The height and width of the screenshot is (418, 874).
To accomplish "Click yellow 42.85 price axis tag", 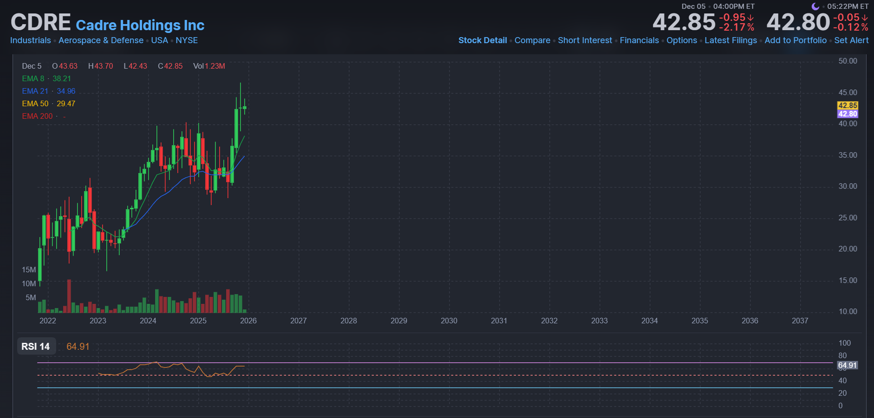I will (848, 106).
